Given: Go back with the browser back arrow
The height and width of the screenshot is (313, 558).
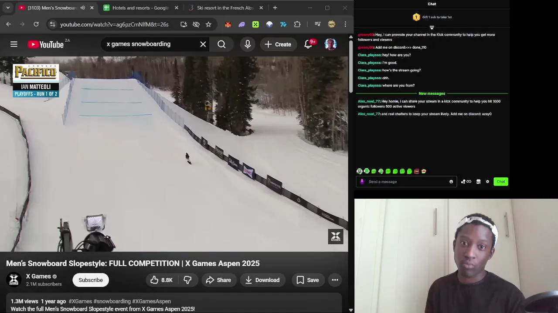Looking at the screenshot, I should pos(9,24).
